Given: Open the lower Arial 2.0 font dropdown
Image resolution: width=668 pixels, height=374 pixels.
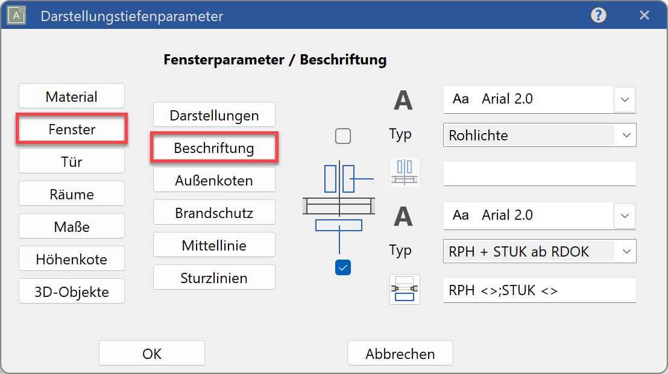Looking at the screenshot, I should tap(626, 216).
